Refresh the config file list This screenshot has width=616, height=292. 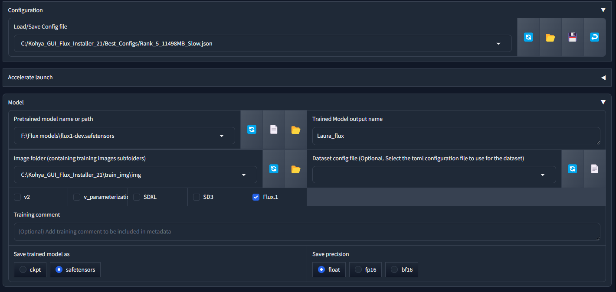528,37
